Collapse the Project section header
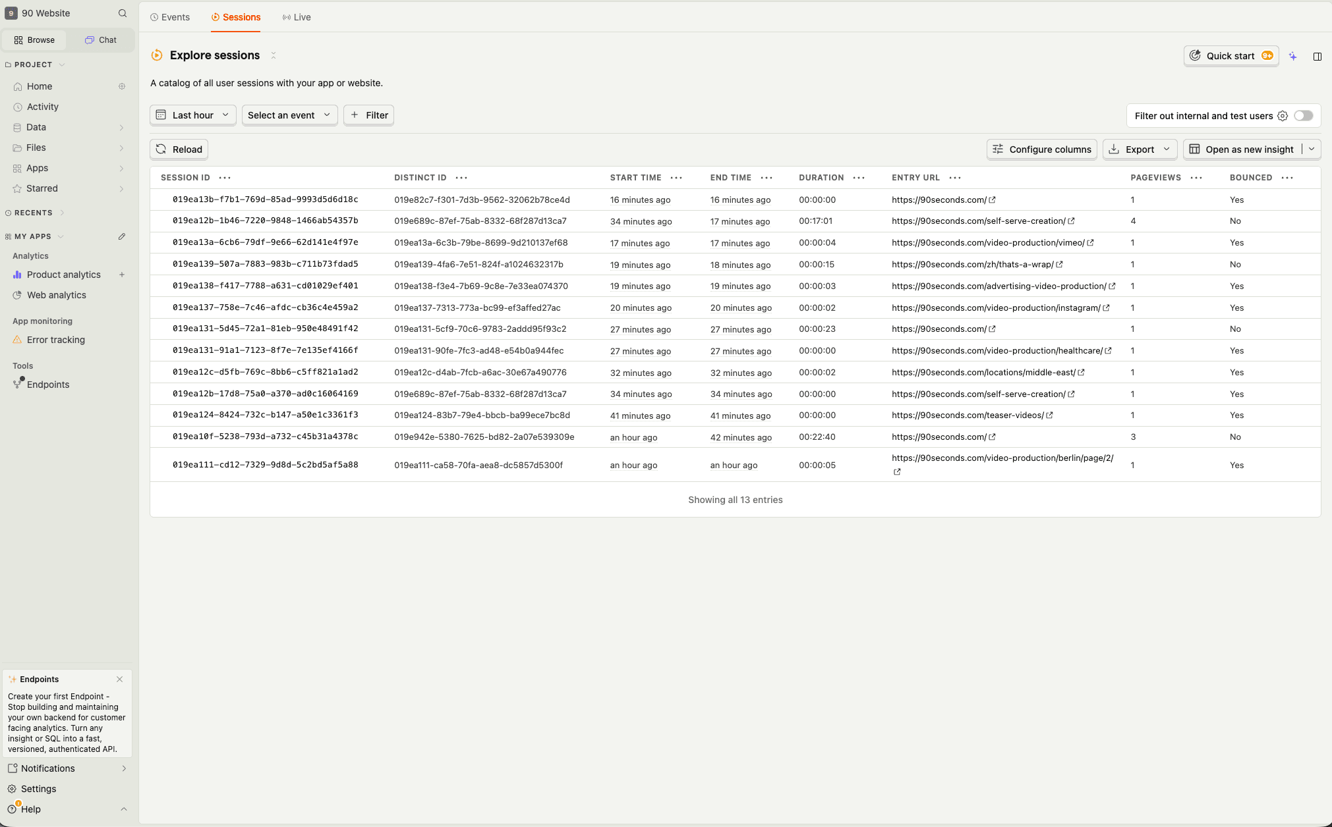Screen dimensions: 1332x827 [x=34, y=65]
